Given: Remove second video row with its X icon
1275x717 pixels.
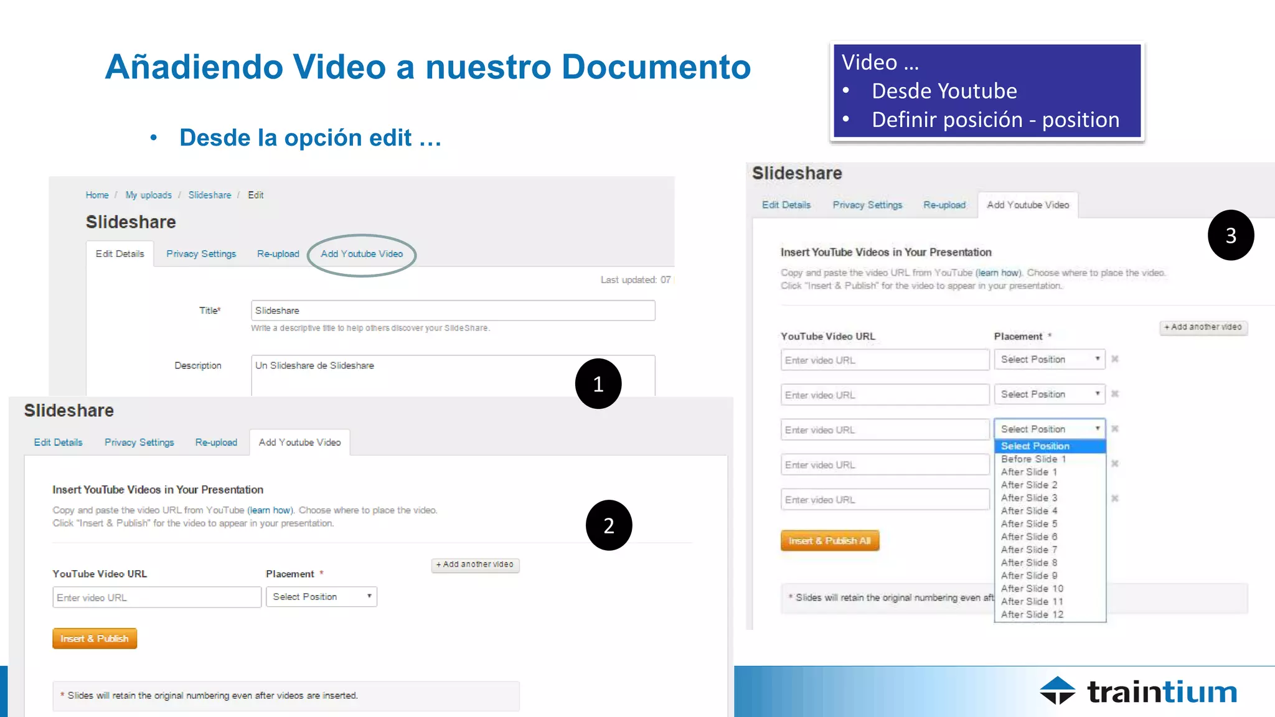Looking at the screenshot, I should [1115, 394].
